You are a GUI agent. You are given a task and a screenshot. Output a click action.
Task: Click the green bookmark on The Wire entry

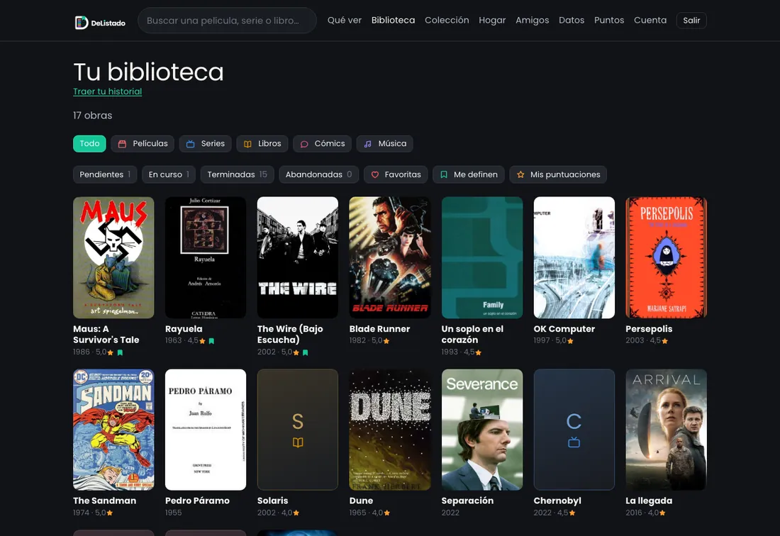click(x=306, y=352)
